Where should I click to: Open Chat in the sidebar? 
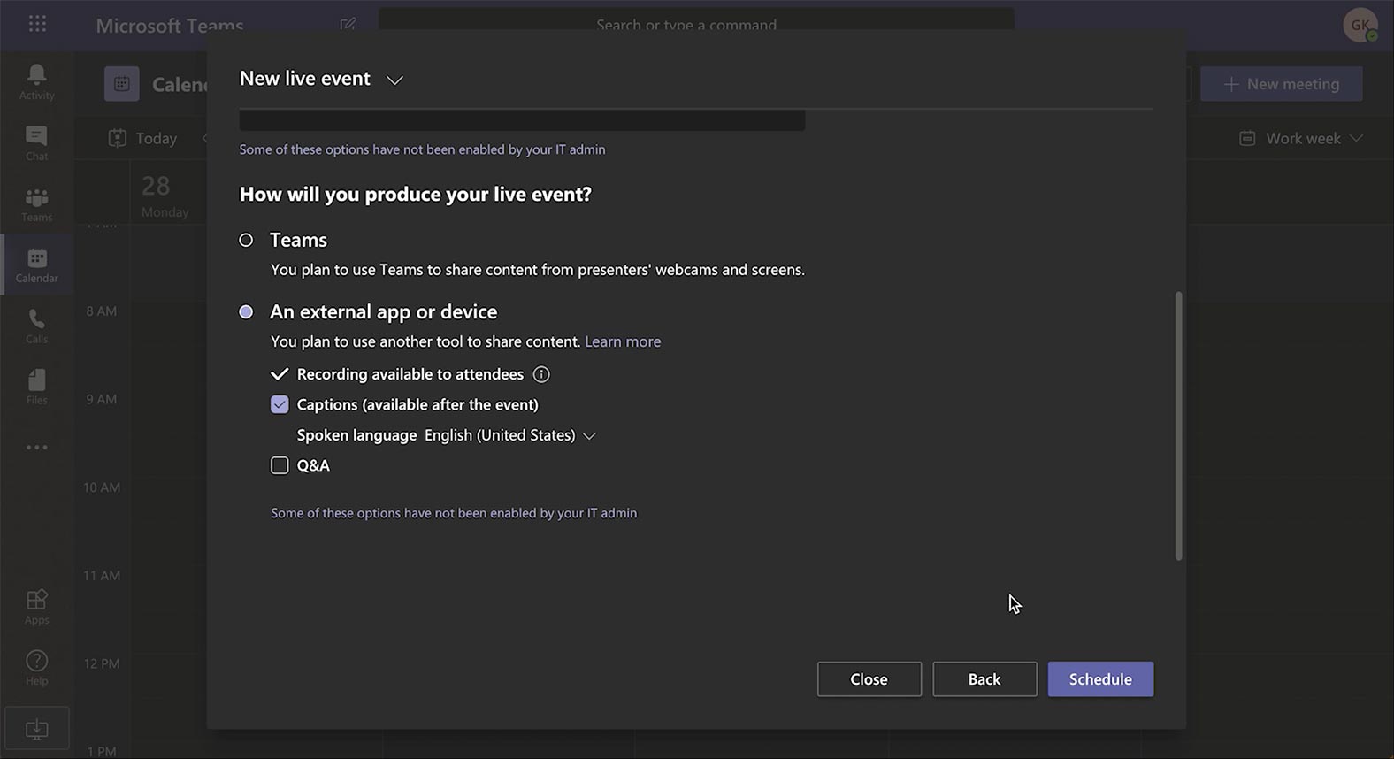point(36,143)
